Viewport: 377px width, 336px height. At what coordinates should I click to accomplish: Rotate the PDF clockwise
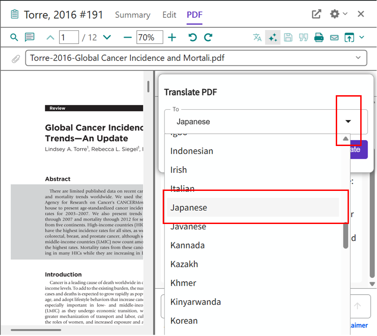(x=208, y=37)
